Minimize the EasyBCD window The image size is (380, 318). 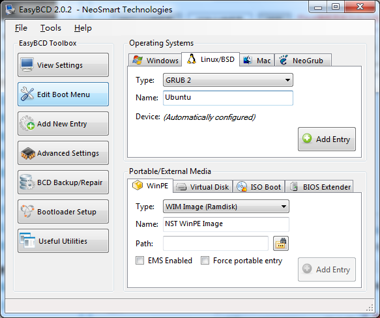[x=317, y=7]
